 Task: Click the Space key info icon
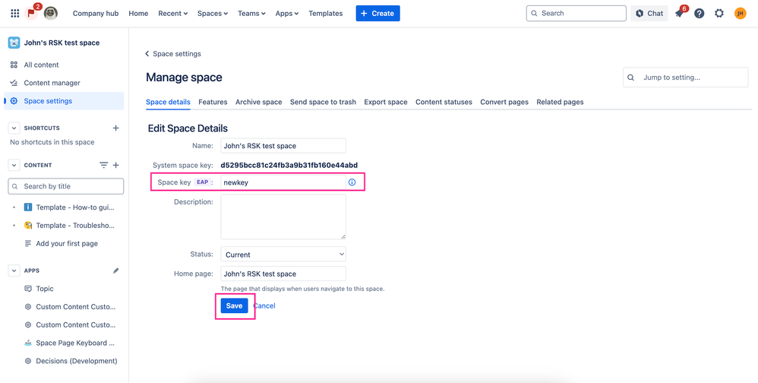tap(352, 182)
